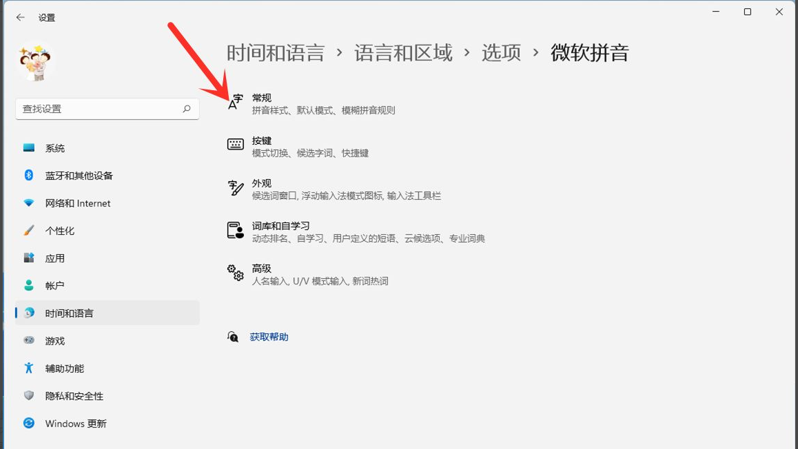The width and height of the screenshot is (798, 449).
Task: Select 蓝牙和其他设备 in sidebar
Action: pyautogui.click(x=79, y=176)
